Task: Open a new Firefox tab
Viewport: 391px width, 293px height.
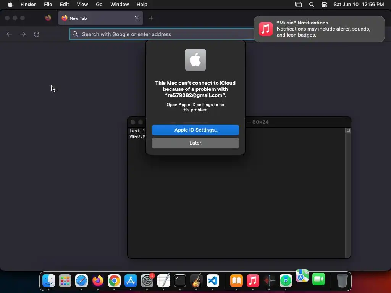Action: [151, 18]
